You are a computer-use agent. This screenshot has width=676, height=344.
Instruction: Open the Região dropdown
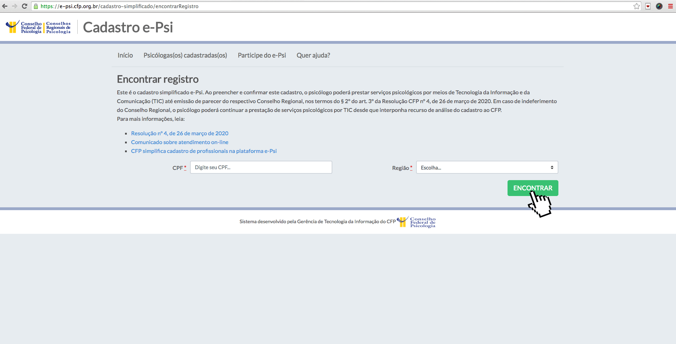[x=487, y=167]
